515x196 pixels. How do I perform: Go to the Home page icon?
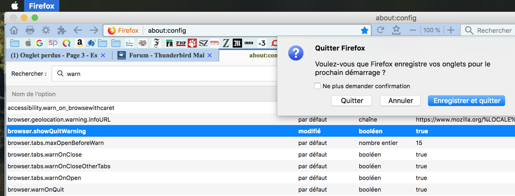[x=14, y=30]
